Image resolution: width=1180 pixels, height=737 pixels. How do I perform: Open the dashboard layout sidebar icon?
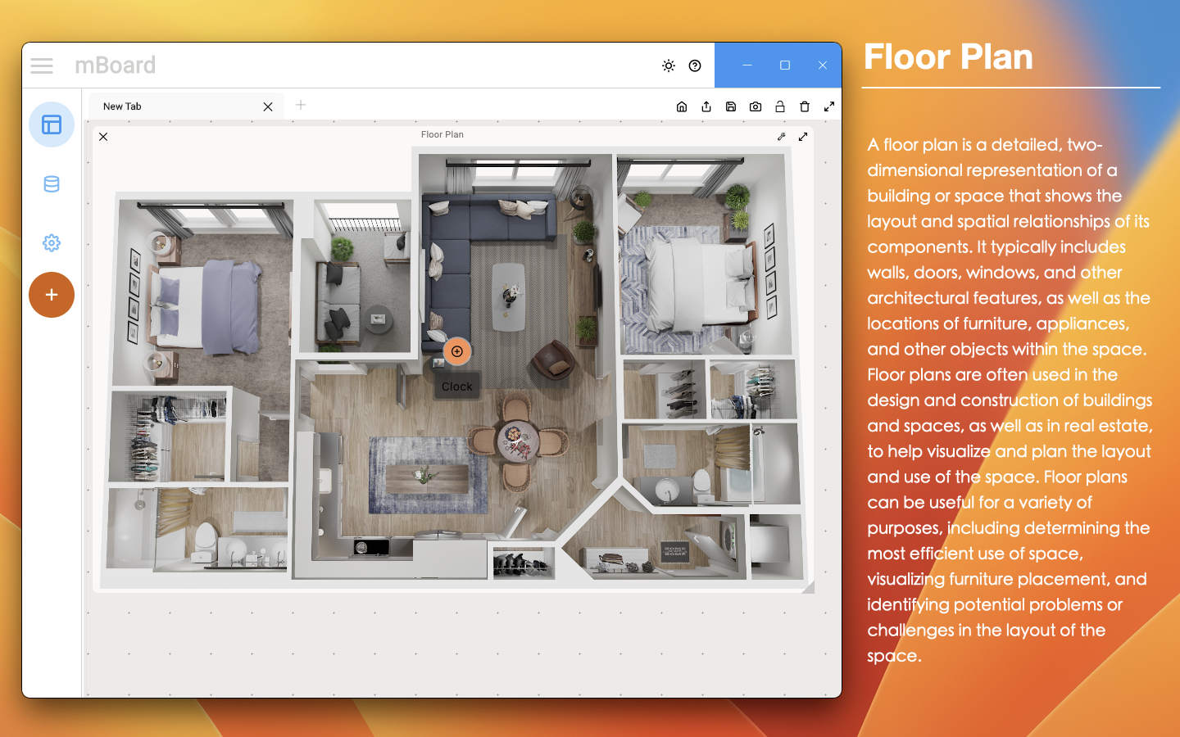pos(52,124)
